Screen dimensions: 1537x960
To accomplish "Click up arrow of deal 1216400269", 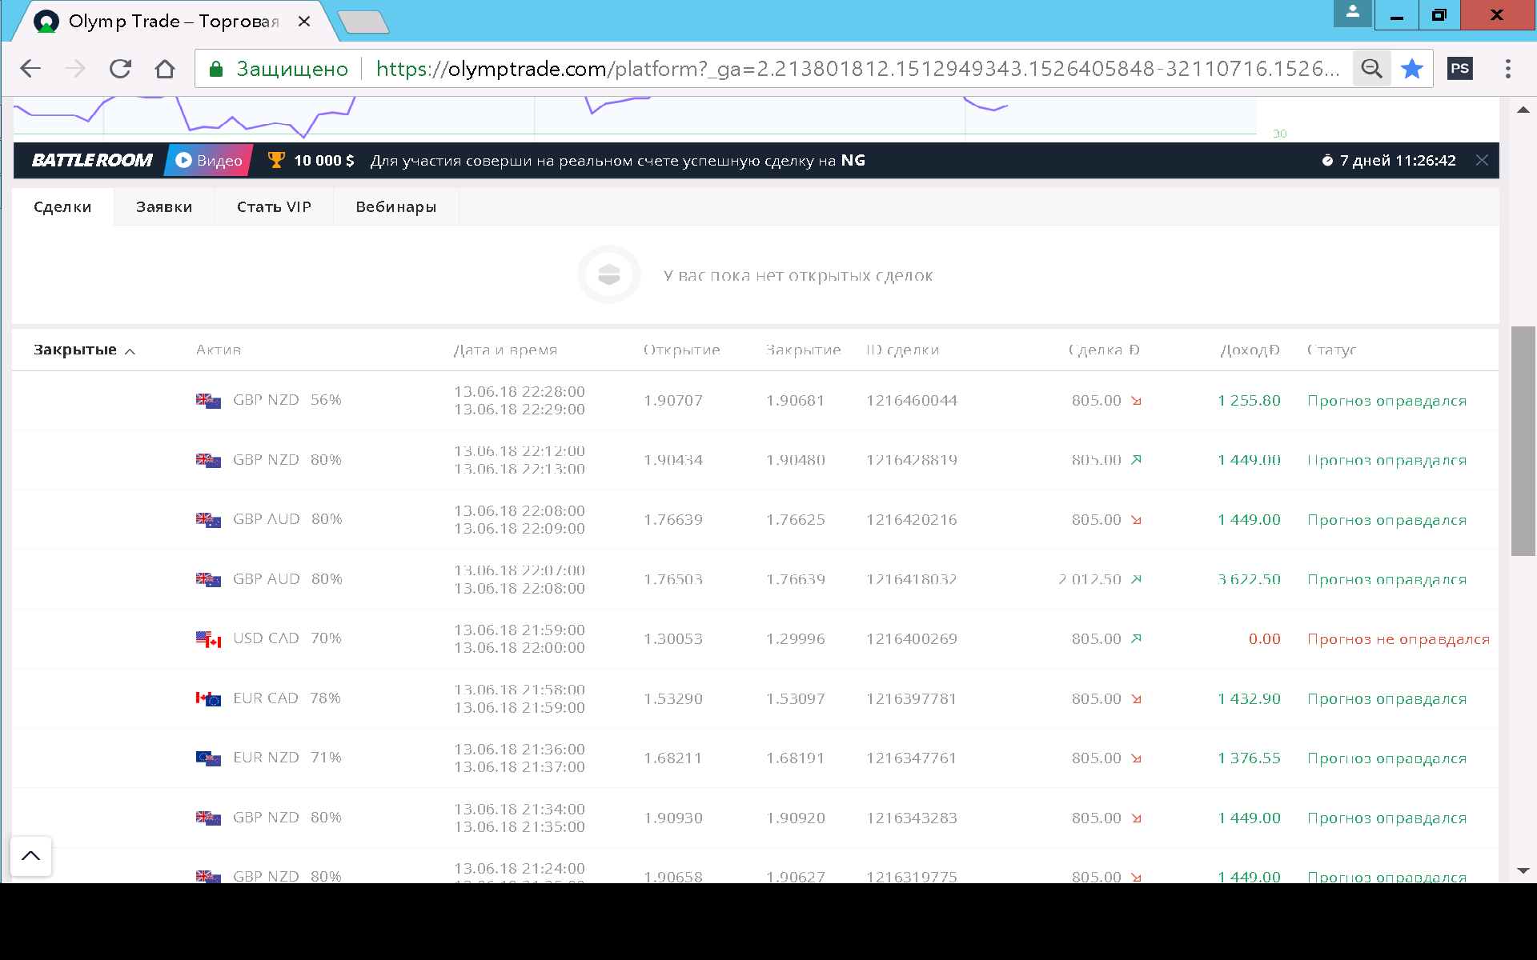I will 1136,639.
